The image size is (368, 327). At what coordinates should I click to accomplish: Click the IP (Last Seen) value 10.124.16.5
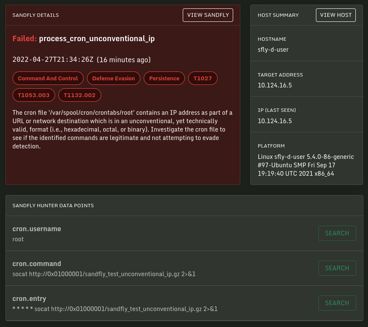pos(275,121)
